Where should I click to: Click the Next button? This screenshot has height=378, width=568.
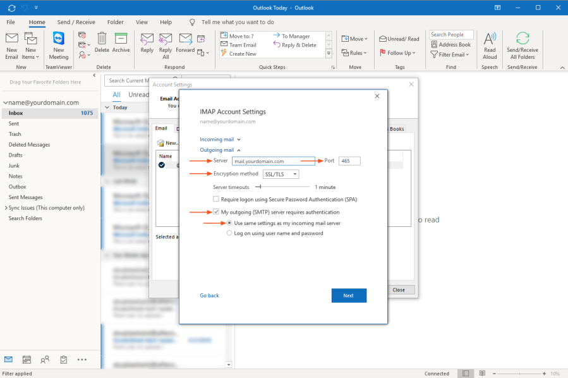349,295
